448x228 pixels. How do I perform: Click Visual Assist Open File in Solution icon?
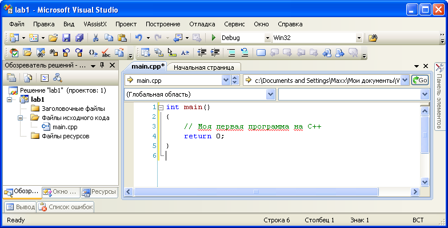[x=27, y=53]
